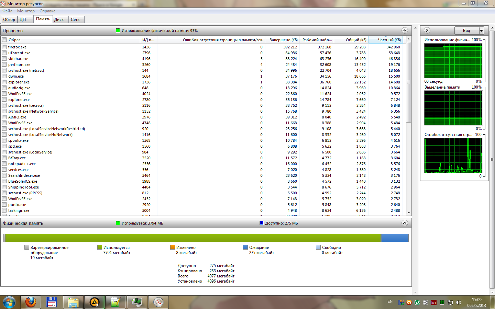Collapse the Физическая память section
This screenshot has height=309, width=495.
(405, 223)
